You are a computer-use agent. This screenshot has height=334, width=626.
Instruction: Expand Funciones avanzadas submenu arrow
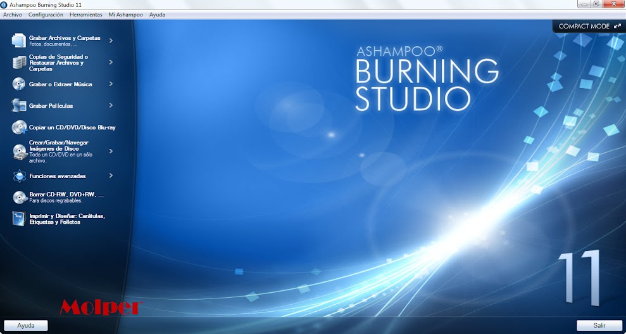click(111, 176)
